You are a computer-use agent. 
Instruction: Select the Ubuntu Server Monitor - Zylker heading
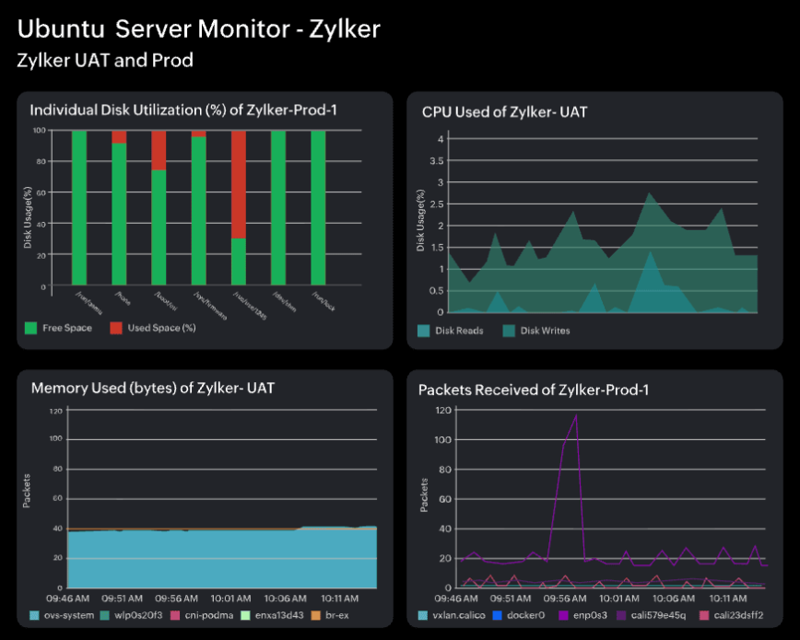(x=198, y=29)
